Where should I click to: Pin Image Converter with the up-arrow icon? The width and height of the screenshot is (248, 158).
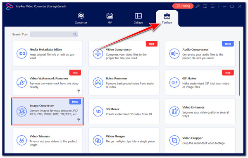pyautogui.click(x=79, y=119)
